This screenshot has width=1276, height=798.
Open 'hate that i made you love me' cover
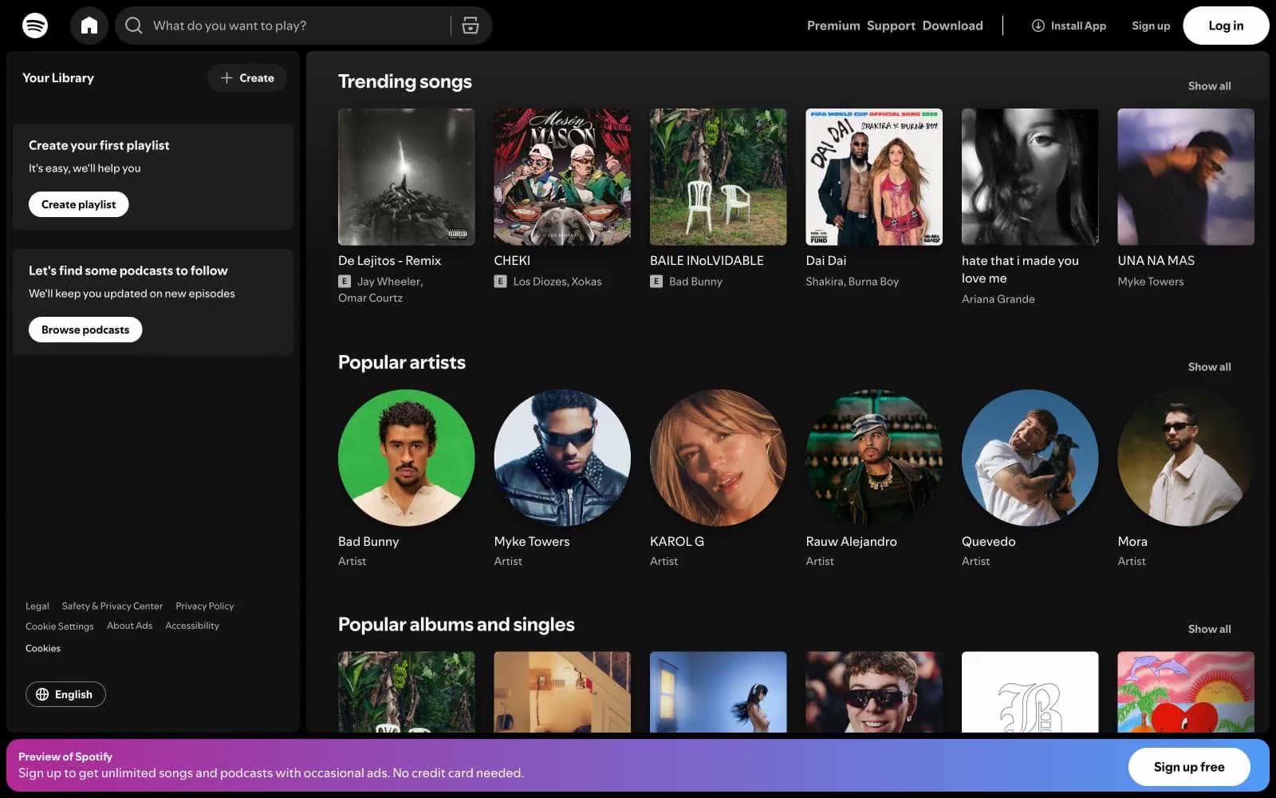(x=1030, y=177)
